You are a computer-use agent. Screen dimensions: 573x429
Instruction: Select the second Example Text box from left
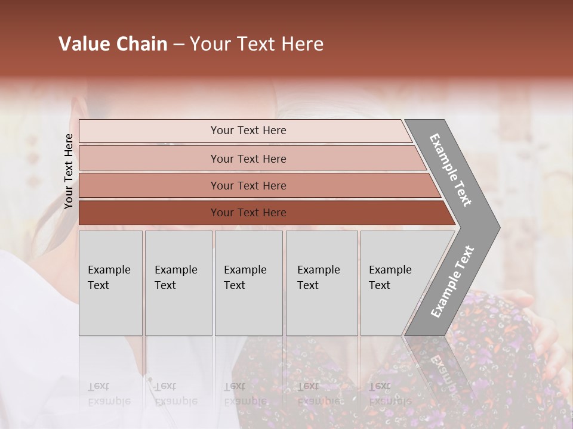coord(178,283)
